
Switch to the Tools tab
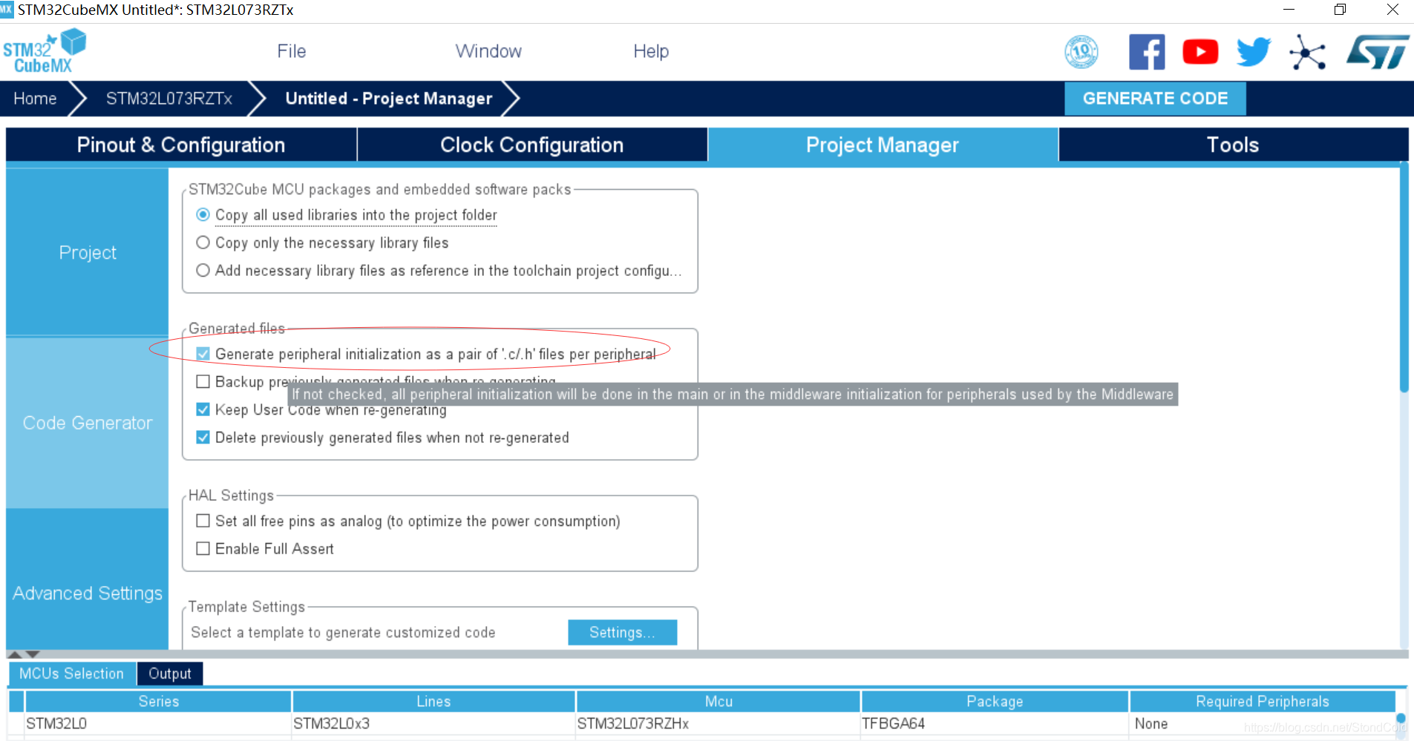1233,145
